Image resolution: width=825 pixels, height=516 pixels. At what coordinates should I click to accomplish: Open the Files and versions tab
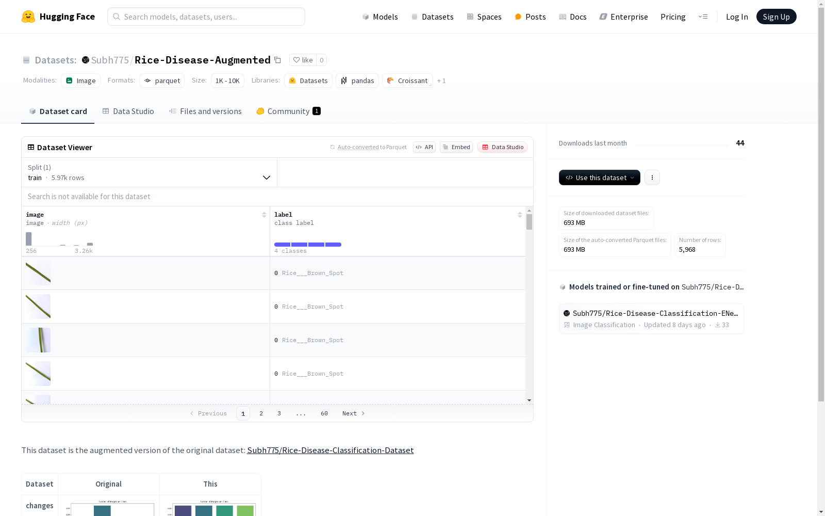(x=205, y=111)
